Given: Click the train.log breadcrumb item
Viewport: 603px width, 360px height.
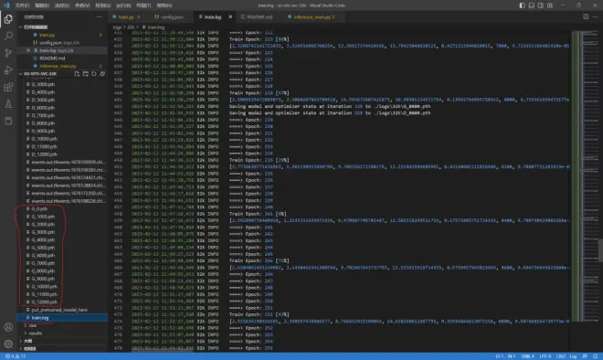Looking at the screenshot, I should (153, 27).
